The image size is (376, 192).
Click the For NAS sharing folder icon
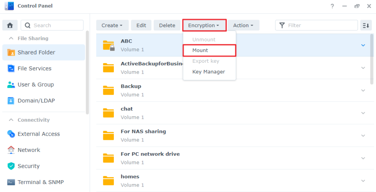pos(108,136)
